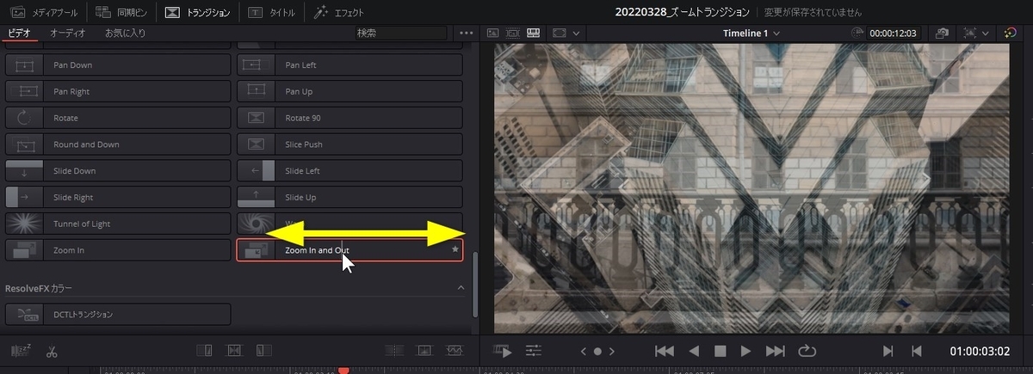1033x374 pixels.
Task: Click the boring detector icon
Action: click(x=19, y=351)
